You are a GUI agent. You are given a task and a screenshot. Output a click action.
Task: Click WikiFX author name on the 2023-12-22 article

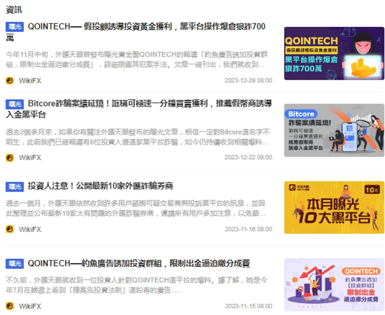pyautogui.click(x=30, y=157)
